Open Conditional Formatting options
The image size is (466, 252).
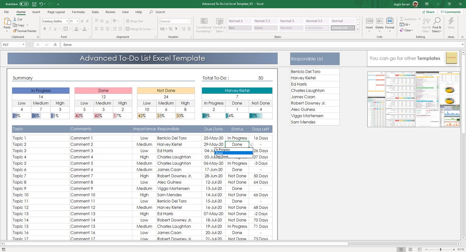click(x=204, y=25)
